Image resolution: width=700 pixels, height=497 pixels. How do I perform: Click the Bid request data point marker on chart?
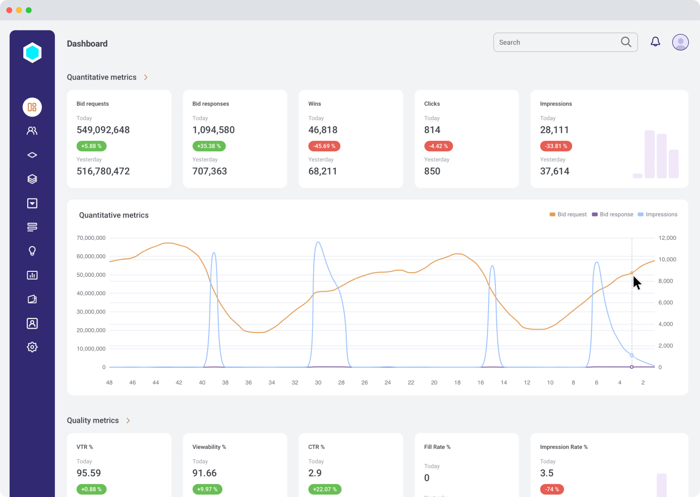[632, 273]
